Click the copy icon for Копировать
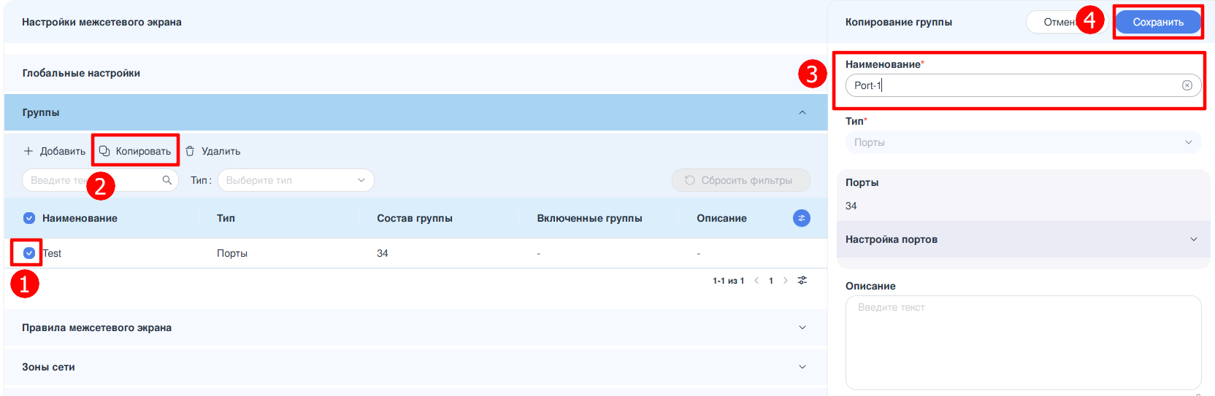 104,151
